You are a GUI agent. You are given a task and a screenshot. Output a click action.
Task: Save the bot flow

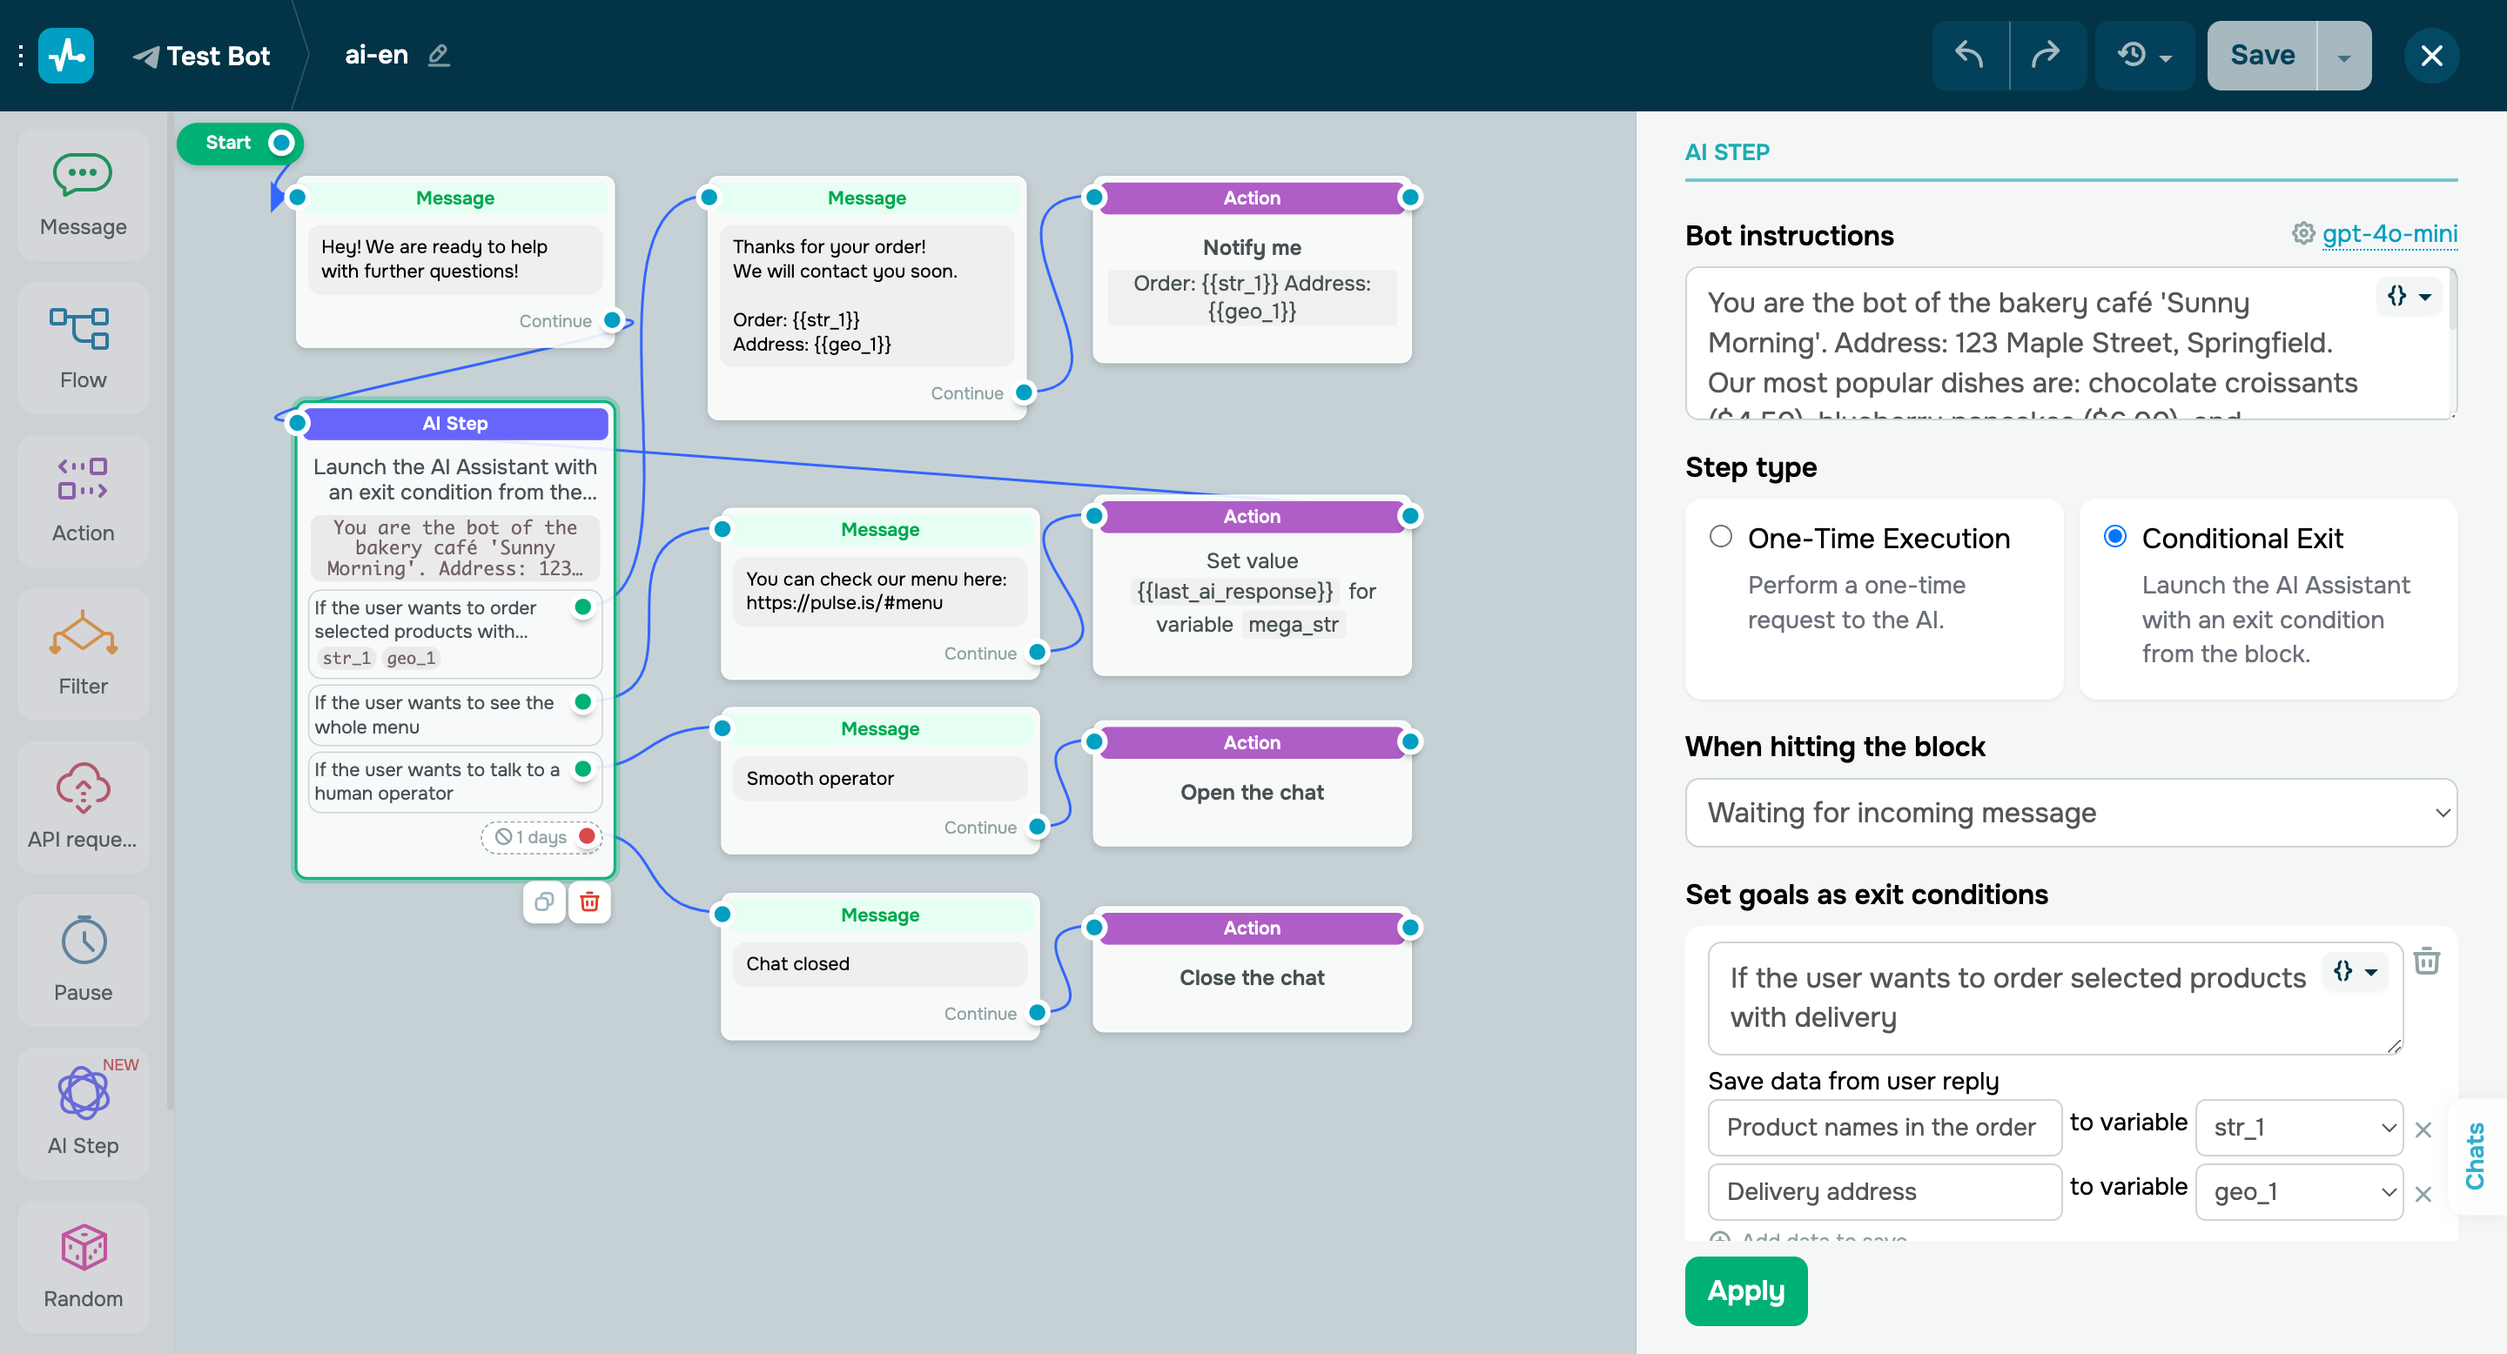point(2261,56)
